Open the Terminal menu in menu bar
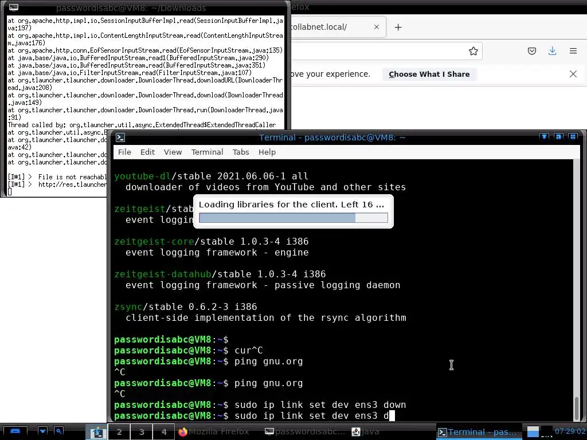 coord(207,152)
